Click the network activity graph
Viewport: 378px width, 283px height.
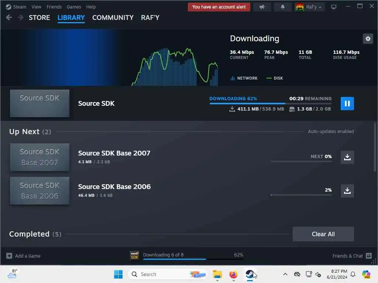(x=175, y=67)
